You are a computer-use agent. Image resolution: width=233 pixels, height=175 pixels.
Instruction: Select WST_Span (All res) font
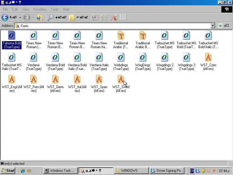click(99, 83)
